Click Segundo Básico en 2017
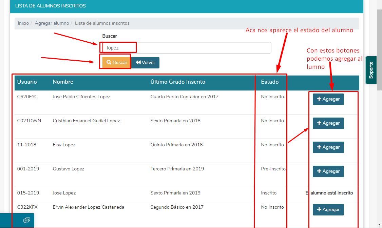 [x=177, y=207]
